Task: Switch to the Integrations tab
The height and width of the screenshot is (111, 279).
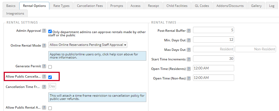Action: 15,14
